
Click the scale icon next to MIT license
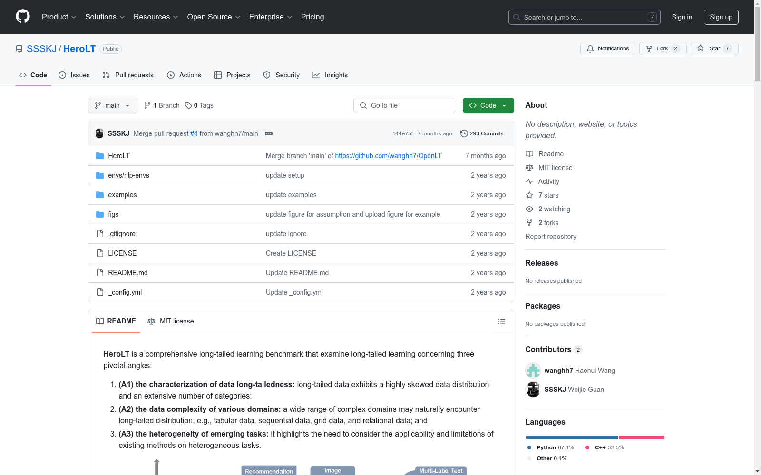click(529, 168)
